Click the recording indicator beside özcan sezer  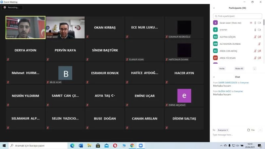[x=251, y=23]
